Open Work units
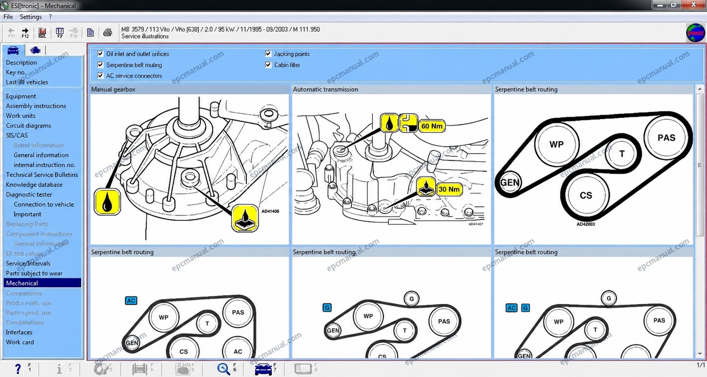 [x=21, y=116]
